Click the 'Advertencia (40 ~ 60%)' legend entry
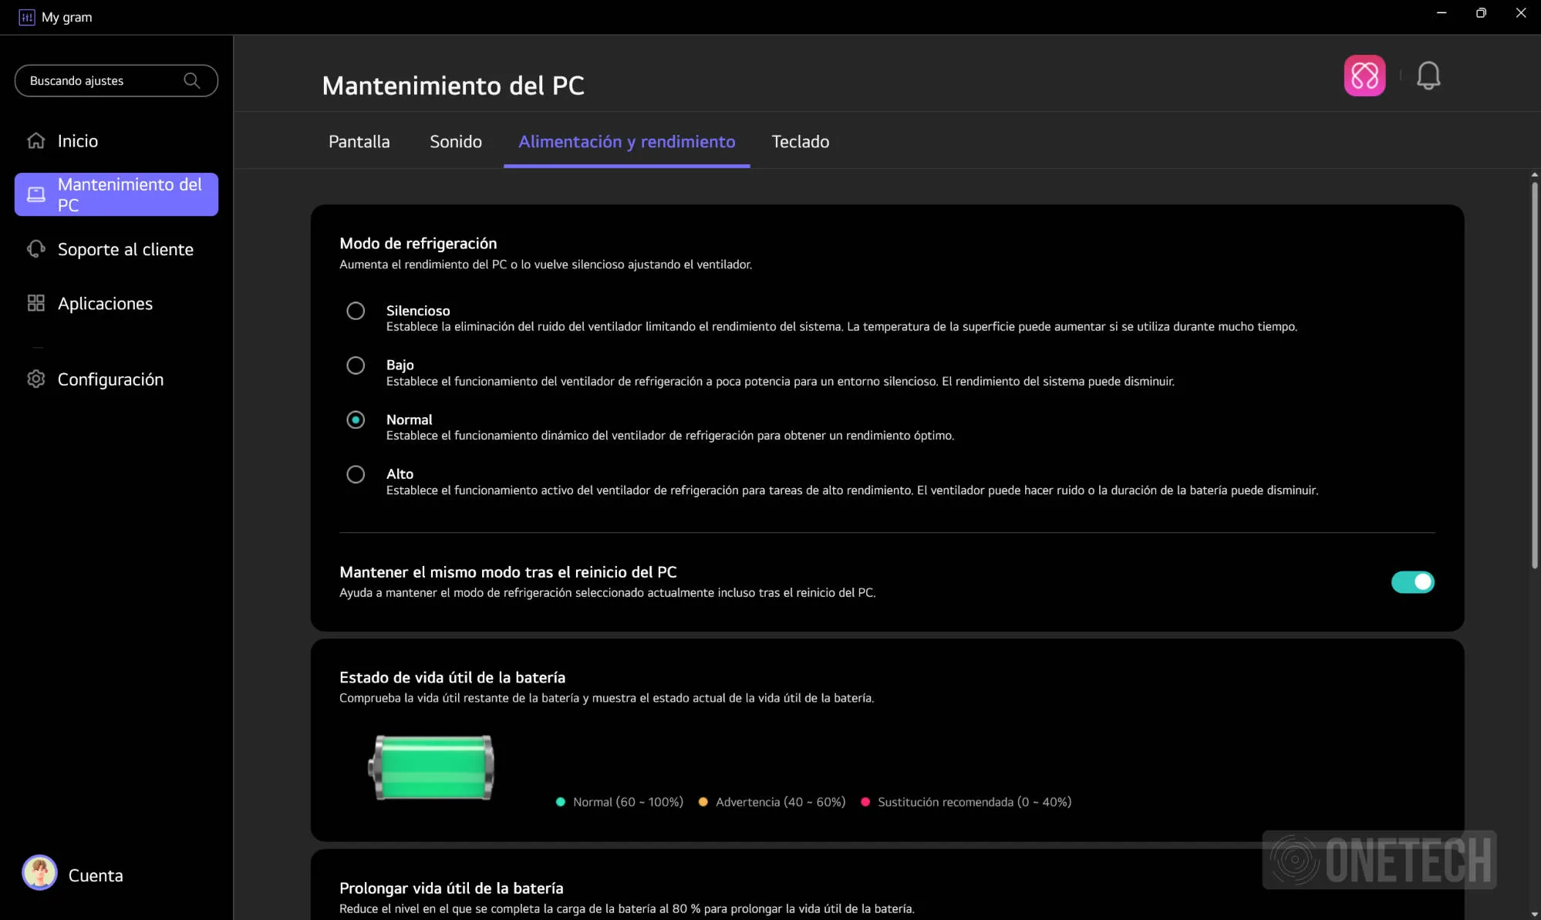The width and height of the screenshot is (1541, 920). coord(772,802)
